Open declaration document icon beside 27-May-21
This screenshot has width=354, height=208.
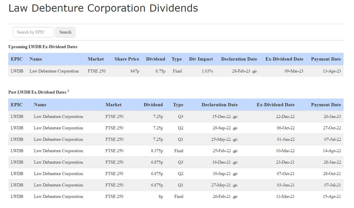pyautogui.click(x=235, y=185)
